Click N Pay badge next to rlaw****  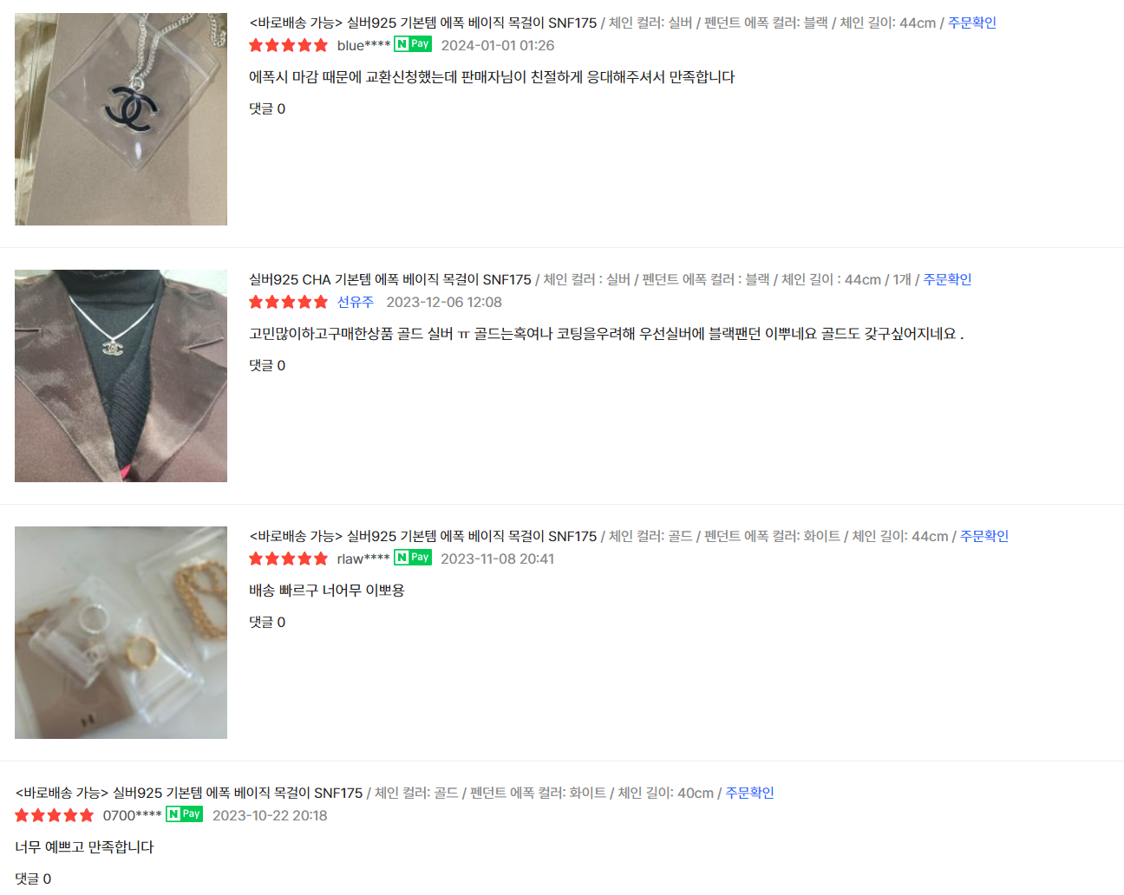pyautogui.click(x=413, y=558)
